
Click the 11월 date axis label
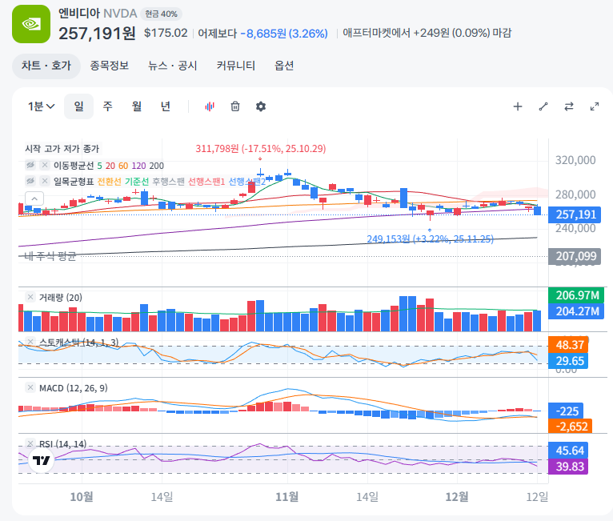click(287, 497)
